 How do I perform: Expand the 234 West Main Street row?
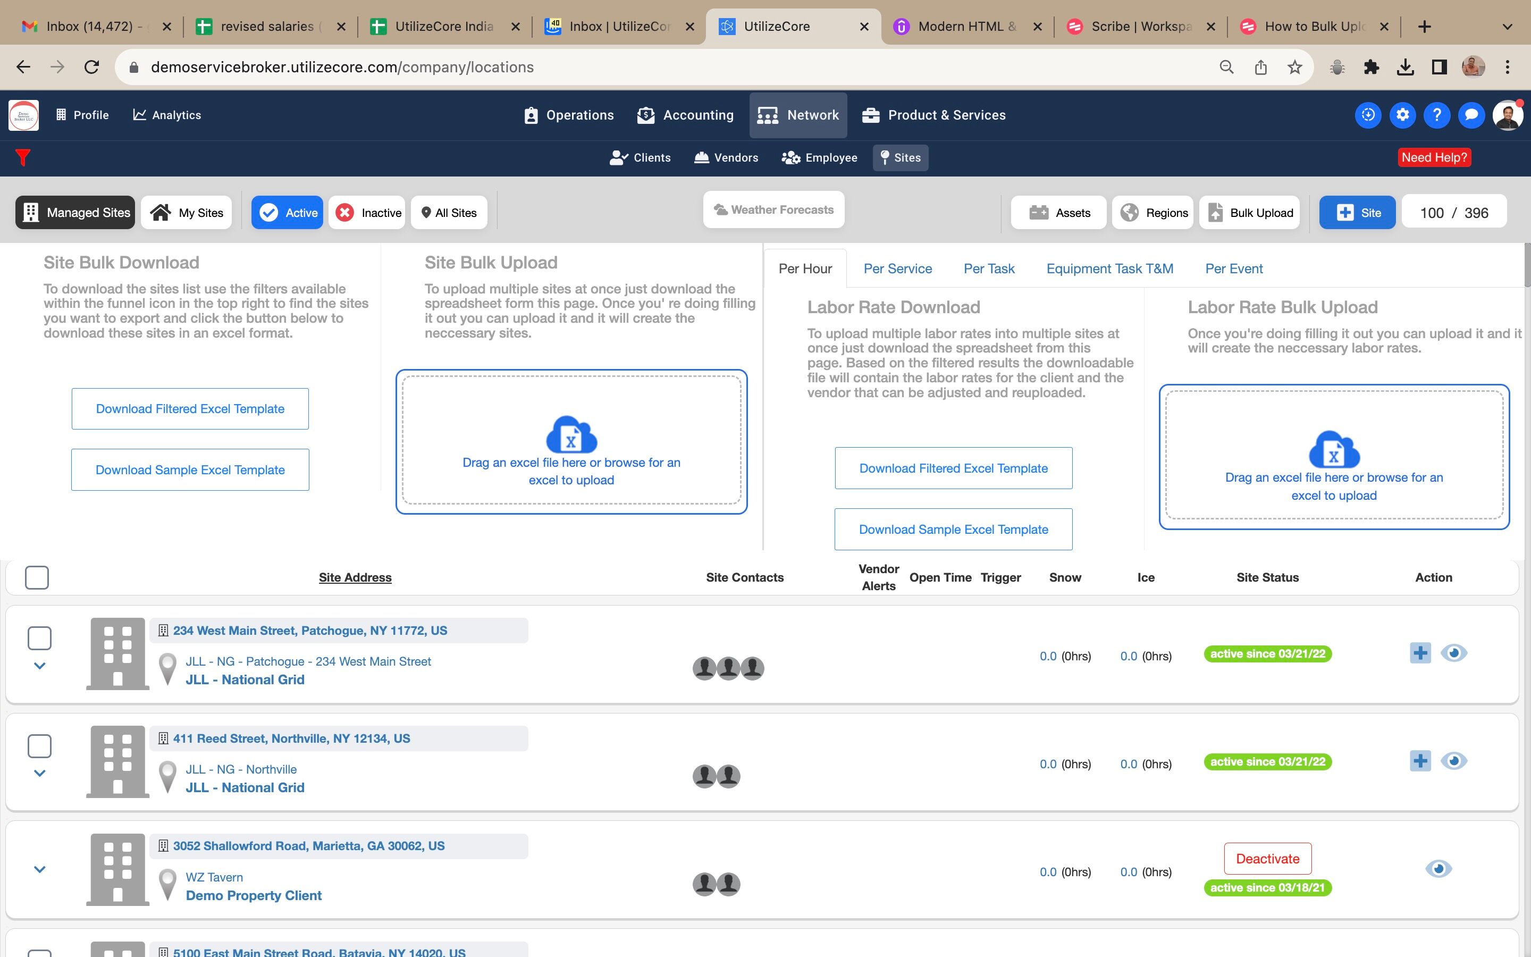point(39,666)
